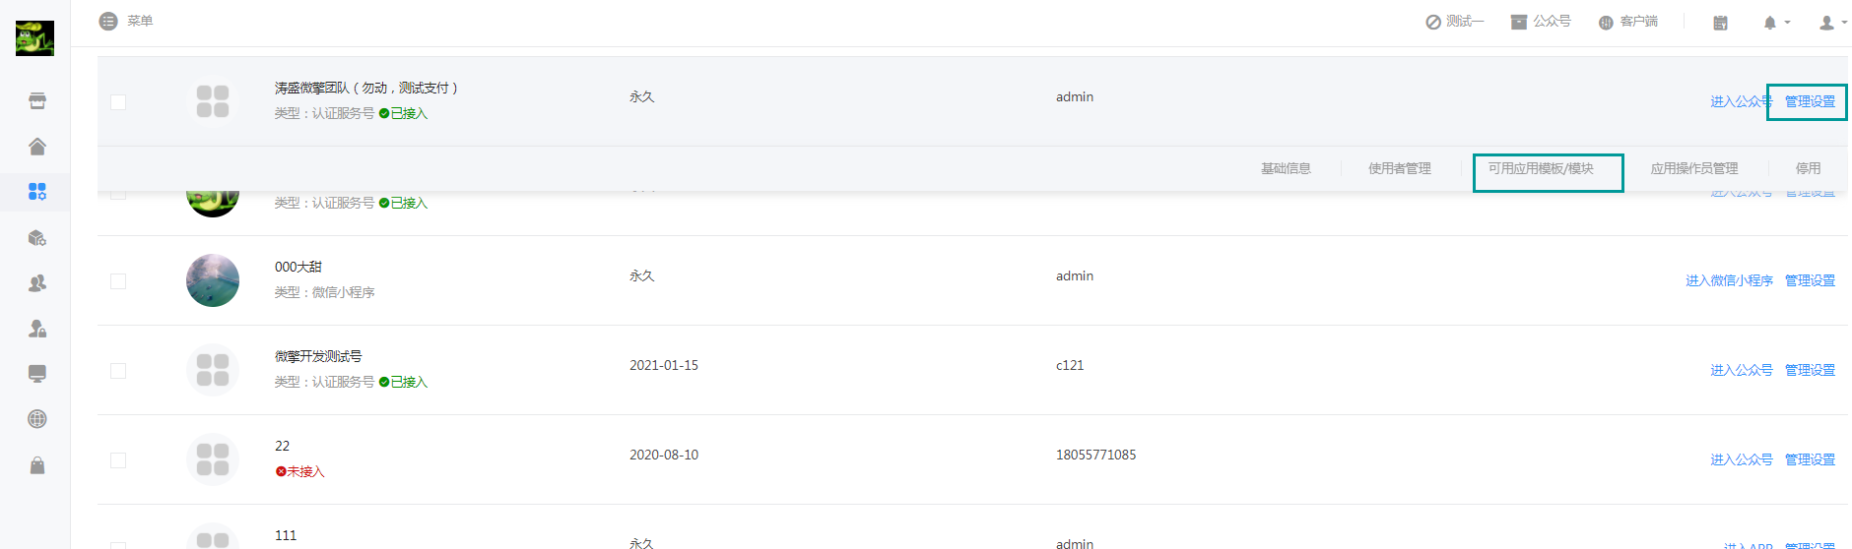Open the store icon in sidebar
Viewport: 1852px width, 549px height.
click(x=37, y=101)
